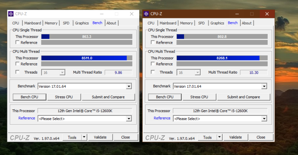Switch to SPD tab in right window
298x155 pixels.
pyautogui.click(x=202, y=23)
